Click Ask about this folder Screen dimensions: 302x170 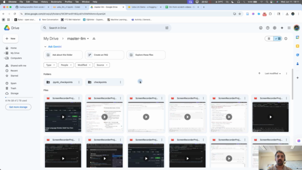pos(63,55)
